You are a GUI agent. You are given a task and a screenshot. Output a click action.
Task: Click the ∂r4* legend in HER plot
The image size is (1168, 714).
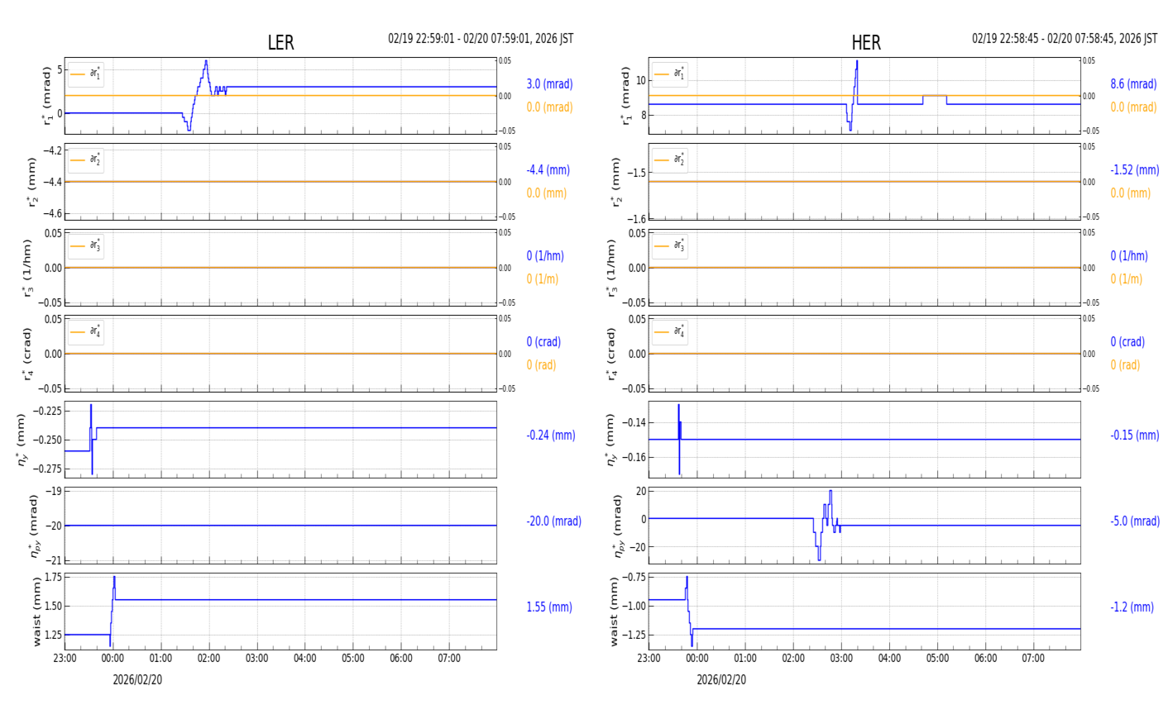670,332
